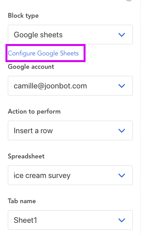Open the Spreadsheet dropdown field
The image size is (141, 235).
[70, 175]
